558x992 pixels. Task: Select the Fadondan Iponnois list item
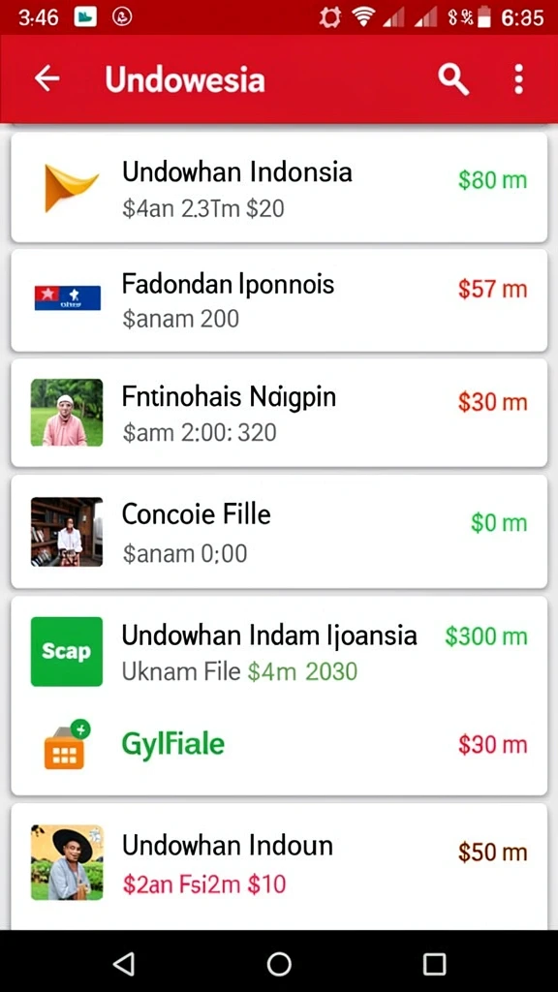[279, 300]
